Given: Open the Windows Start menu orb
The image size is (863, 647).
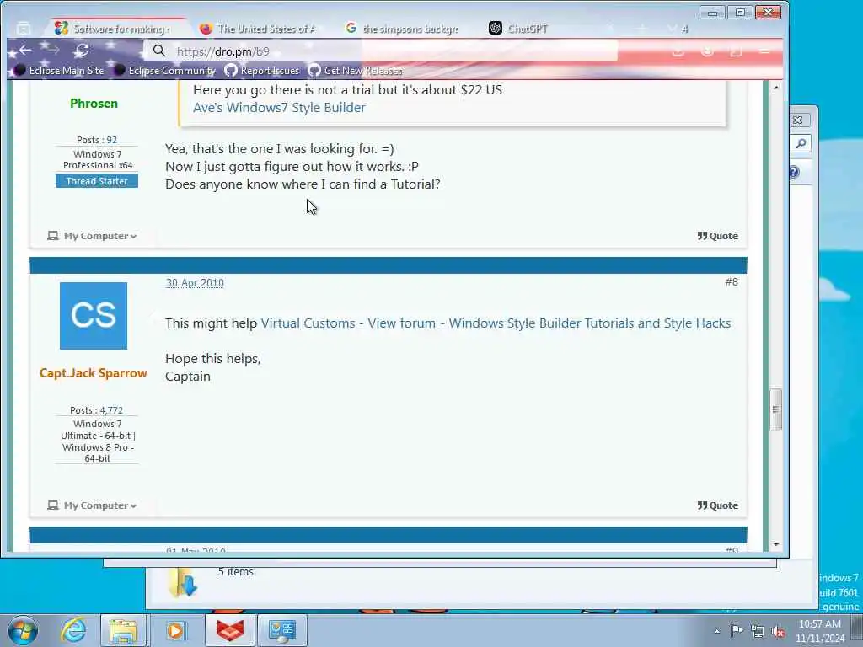Looking at the screenshot, I should (23, 630).
